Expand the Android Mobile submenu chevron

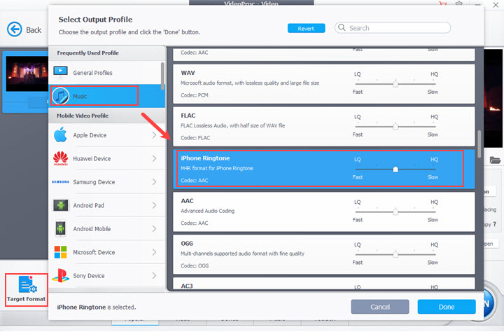tap(154, 229)
